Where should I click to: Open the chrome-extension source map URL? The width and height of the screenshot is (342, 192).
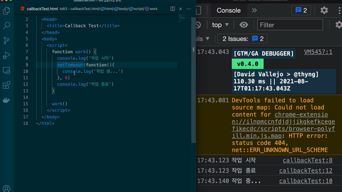(283, 125)
